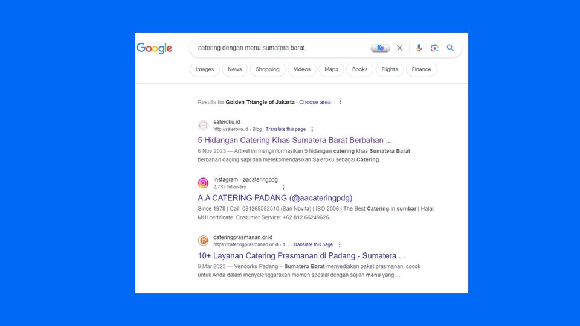The height and width of the screenshot is (326, 580).
Task: Open three-dot menu for Instagram result
Action: coord(283,187)
